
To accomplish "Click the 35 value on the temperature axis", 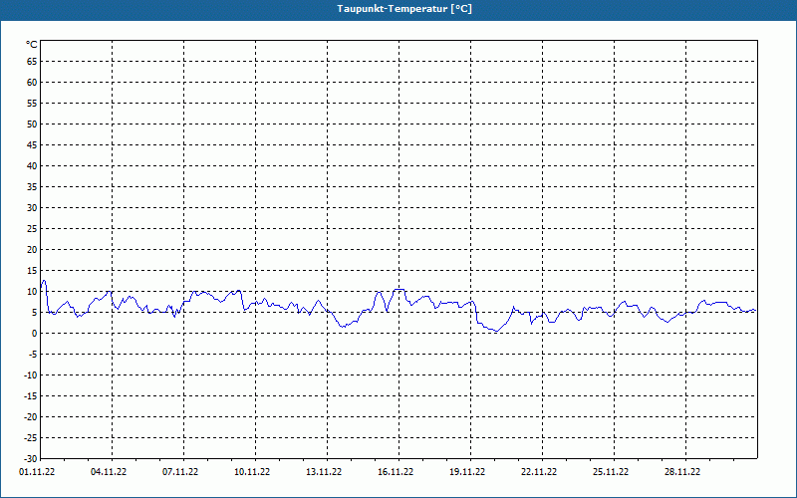I will click(32, 187).
